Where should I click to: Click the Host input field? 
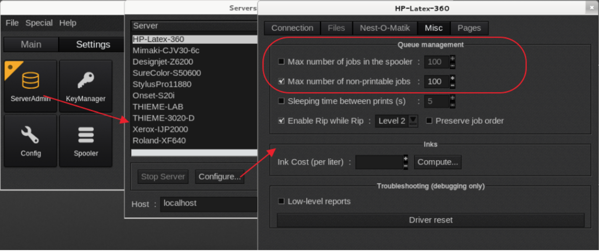pos(209,204)
